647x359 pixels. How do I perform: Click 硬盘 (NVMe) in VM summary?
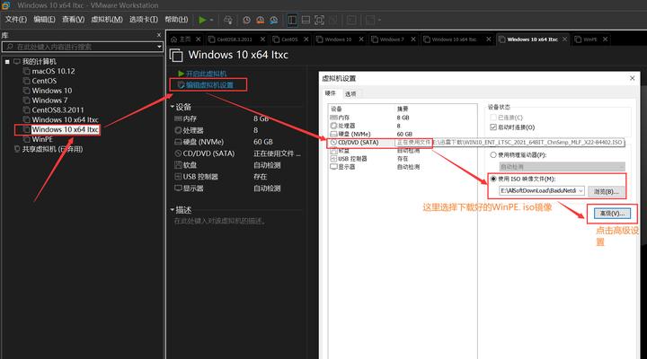pyautogui.click(x=199, y=142)
